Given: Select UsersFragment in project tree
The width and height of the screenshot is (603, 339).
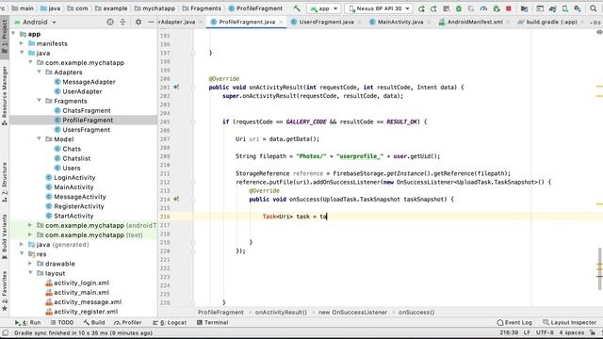Looking at the screenshot, I should click(x=86, y=130).
